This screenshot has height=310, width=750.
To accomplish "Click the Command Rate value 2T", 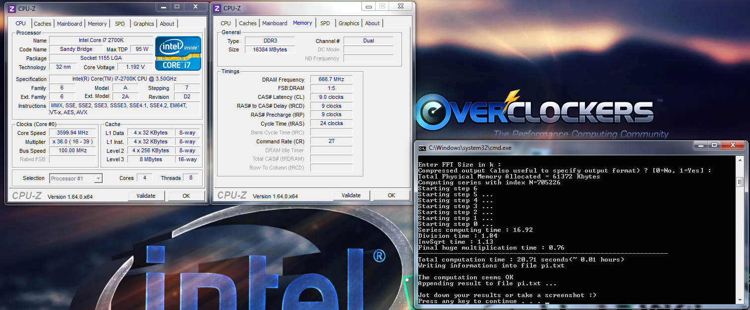I will click(331, 141).
